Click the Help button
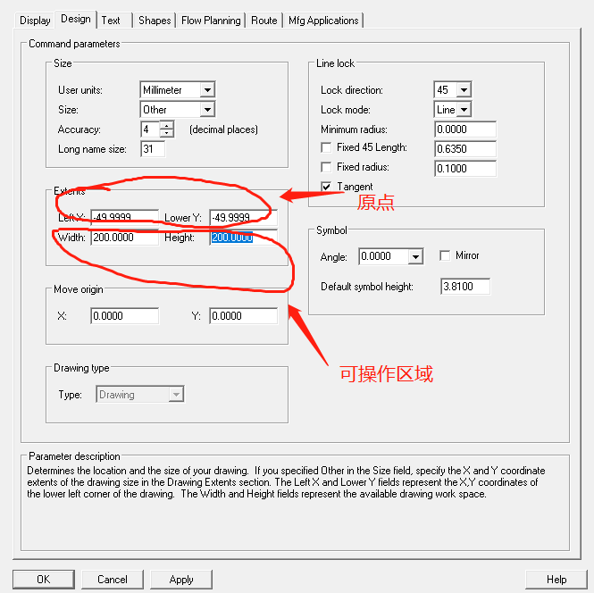The width and height of the screenshot is (594, 593). [x=556, y=579]
